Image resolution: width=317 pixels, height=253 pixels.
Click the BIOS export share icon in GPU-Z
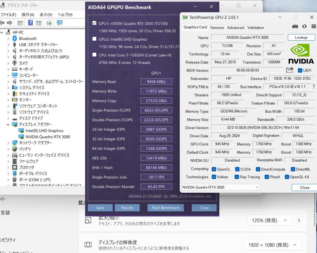tap(290, 70)
